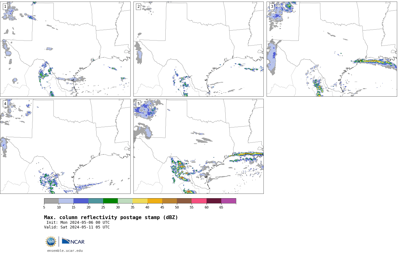Screen dimensions: 400x254
Task: Click the pale green 30-35 dBZ swatch
Action: coord(125,201)
